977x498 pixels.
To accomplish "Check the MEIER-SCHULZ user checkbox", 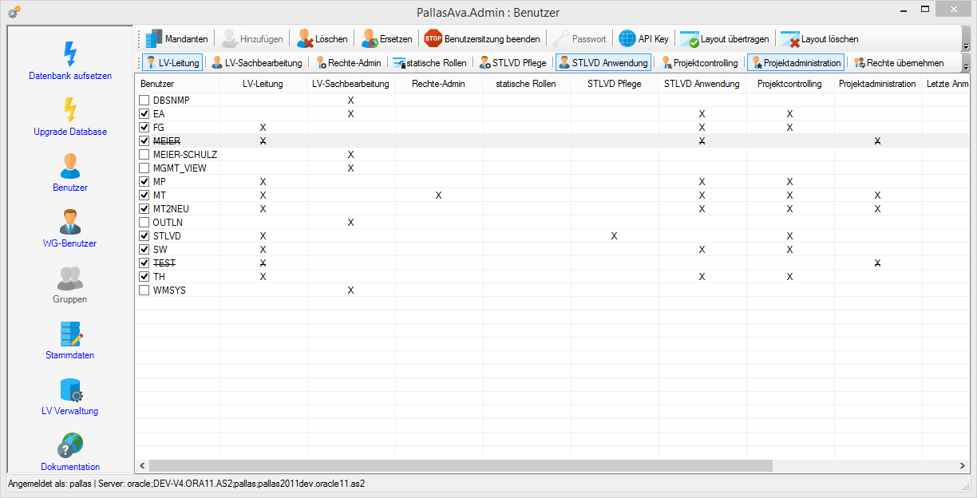I will point(144,155).
